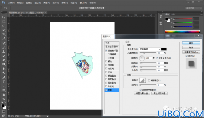This screenshot has width=204, height=118.
Task: Click the color spectrum ramp bar
Action: [x=183, y=32]
